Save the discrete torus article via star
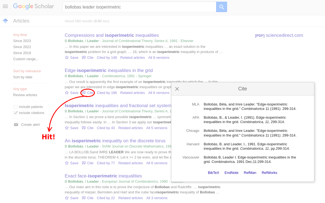Image resolution: width=325 pixels, height=203 pixels. coord(67,163)
